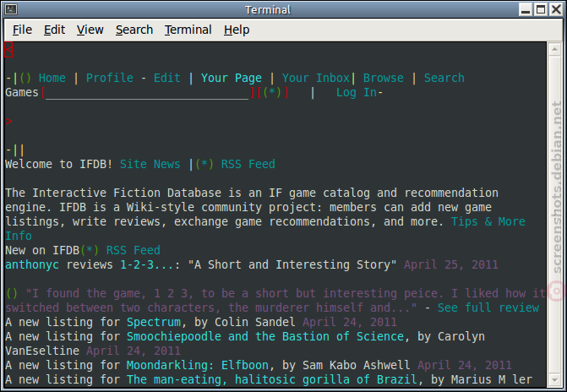Click the (*) icon after New on IFDB
The height and width of the screenshot is (392, 567).
click(90, 250)
